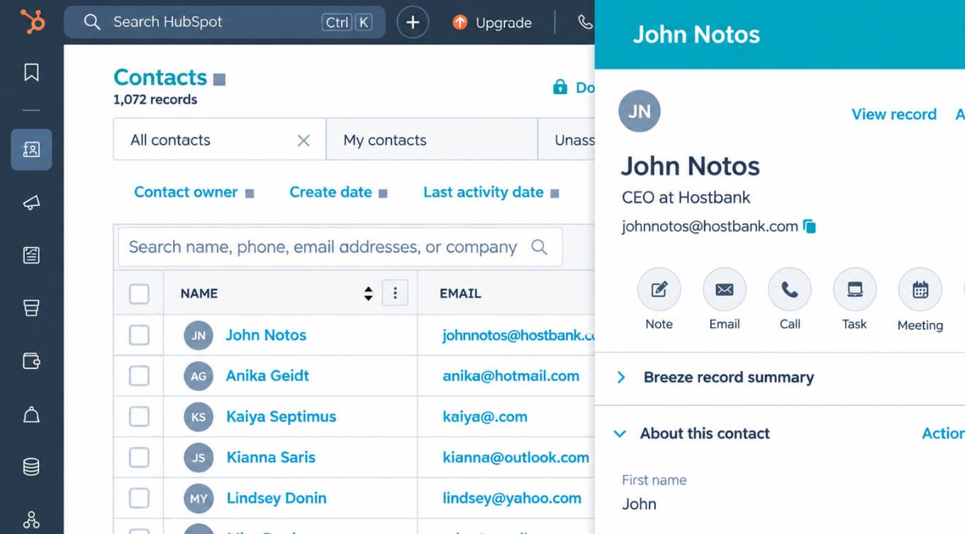Open the HubSpot sprocket home logo

(x=32, y=21)
